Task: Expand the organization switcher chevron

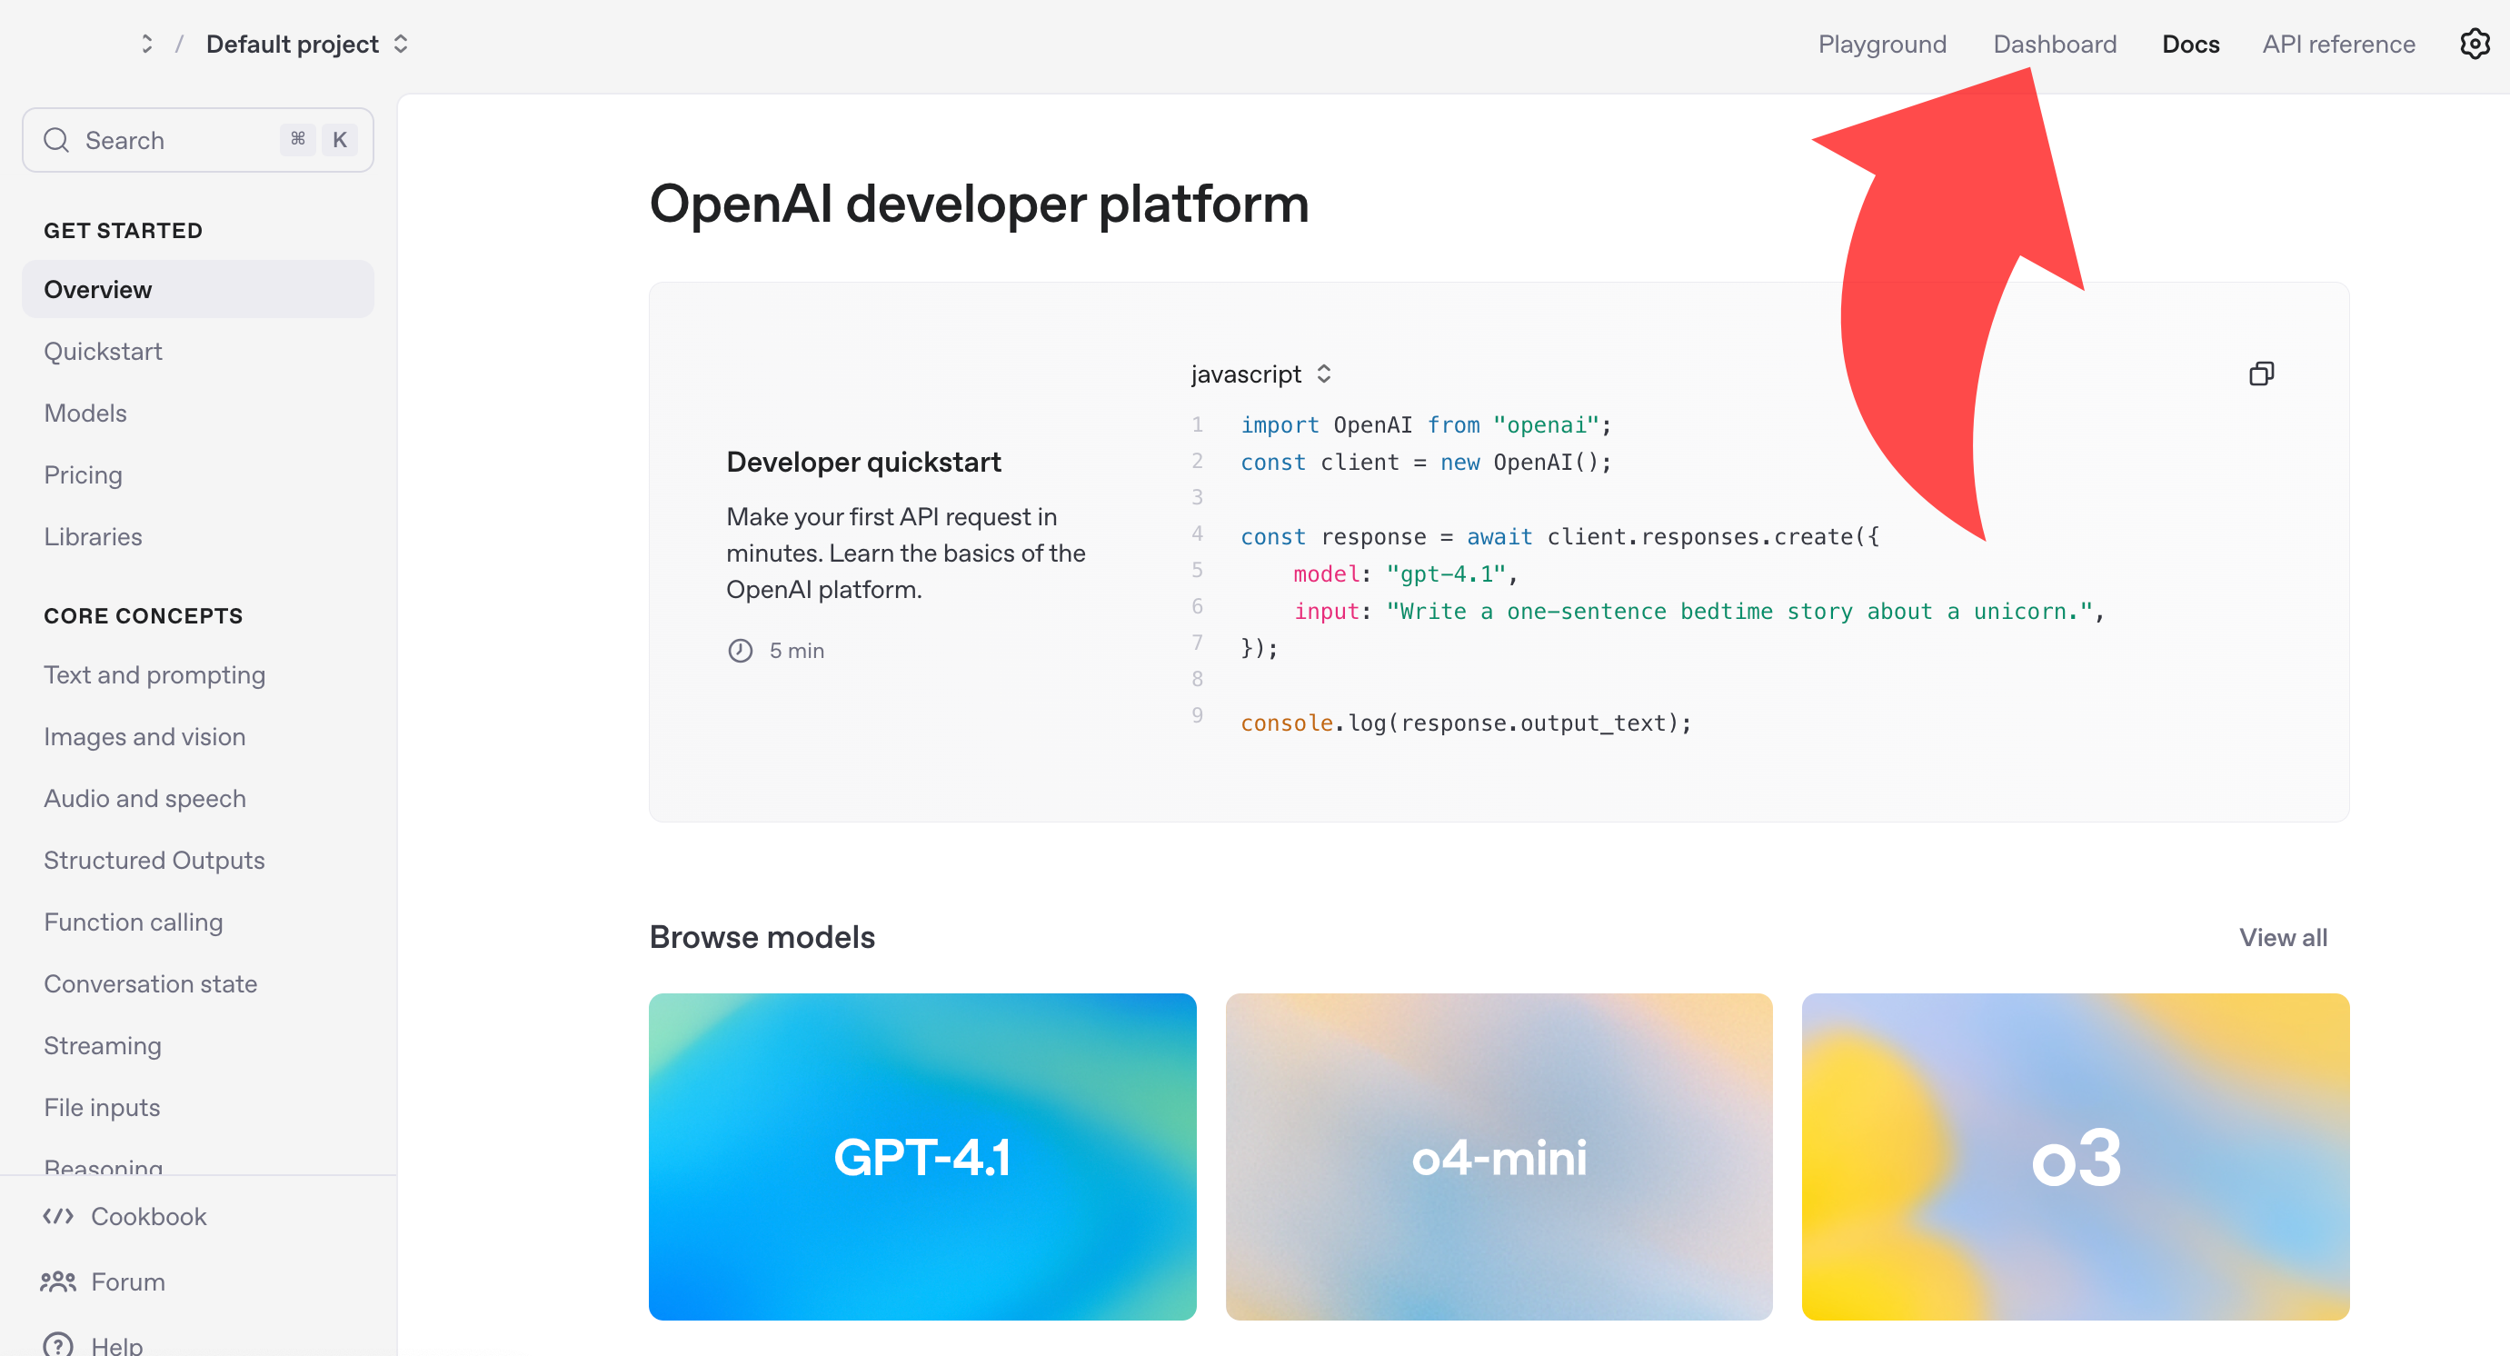Action: point(147,44)
